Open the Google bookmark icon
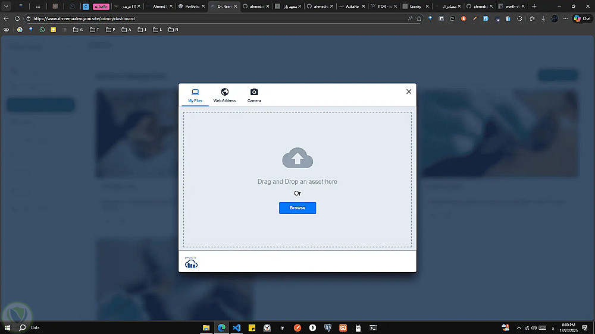The width and height of the screenshot is (595, 334). [20, 30]
